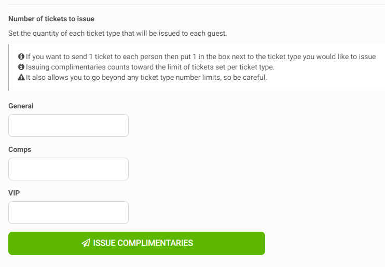Click the Issue Complimentaries button

tap(137, 244)
